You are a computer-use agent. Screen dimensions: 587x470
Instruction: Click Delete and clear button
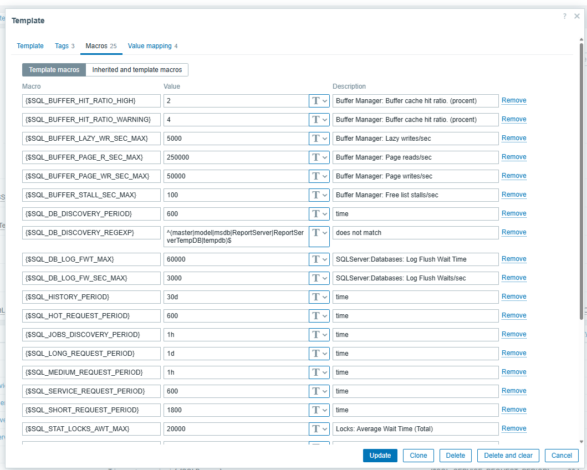[508, 456]
